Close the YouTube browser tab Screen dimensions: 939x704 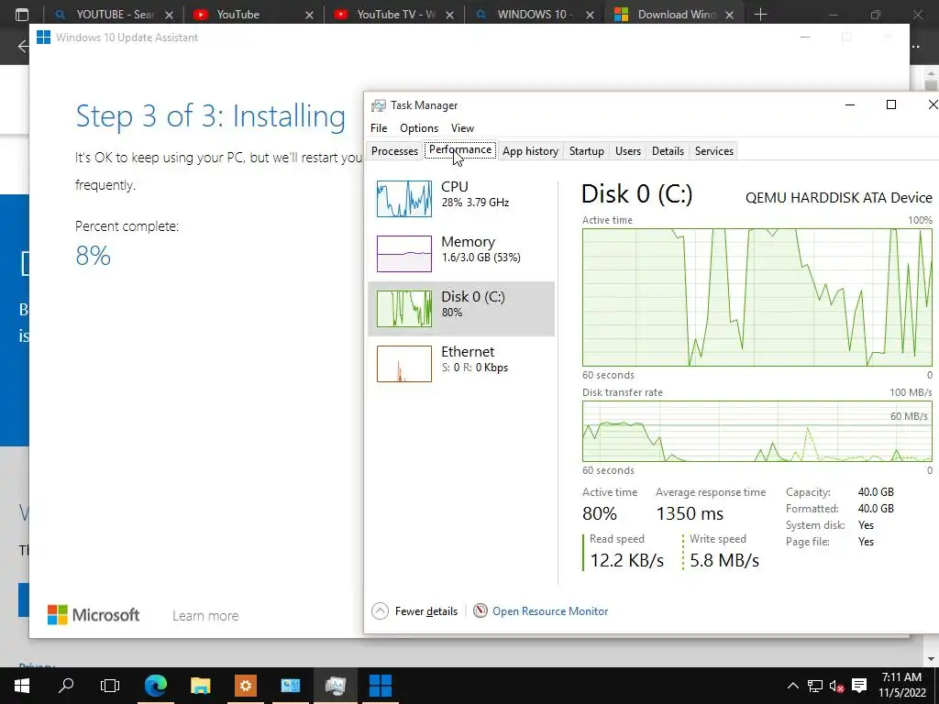309,15
